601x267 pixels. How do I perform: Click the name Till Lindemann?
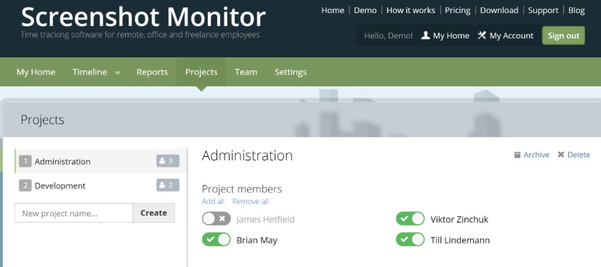460,240
